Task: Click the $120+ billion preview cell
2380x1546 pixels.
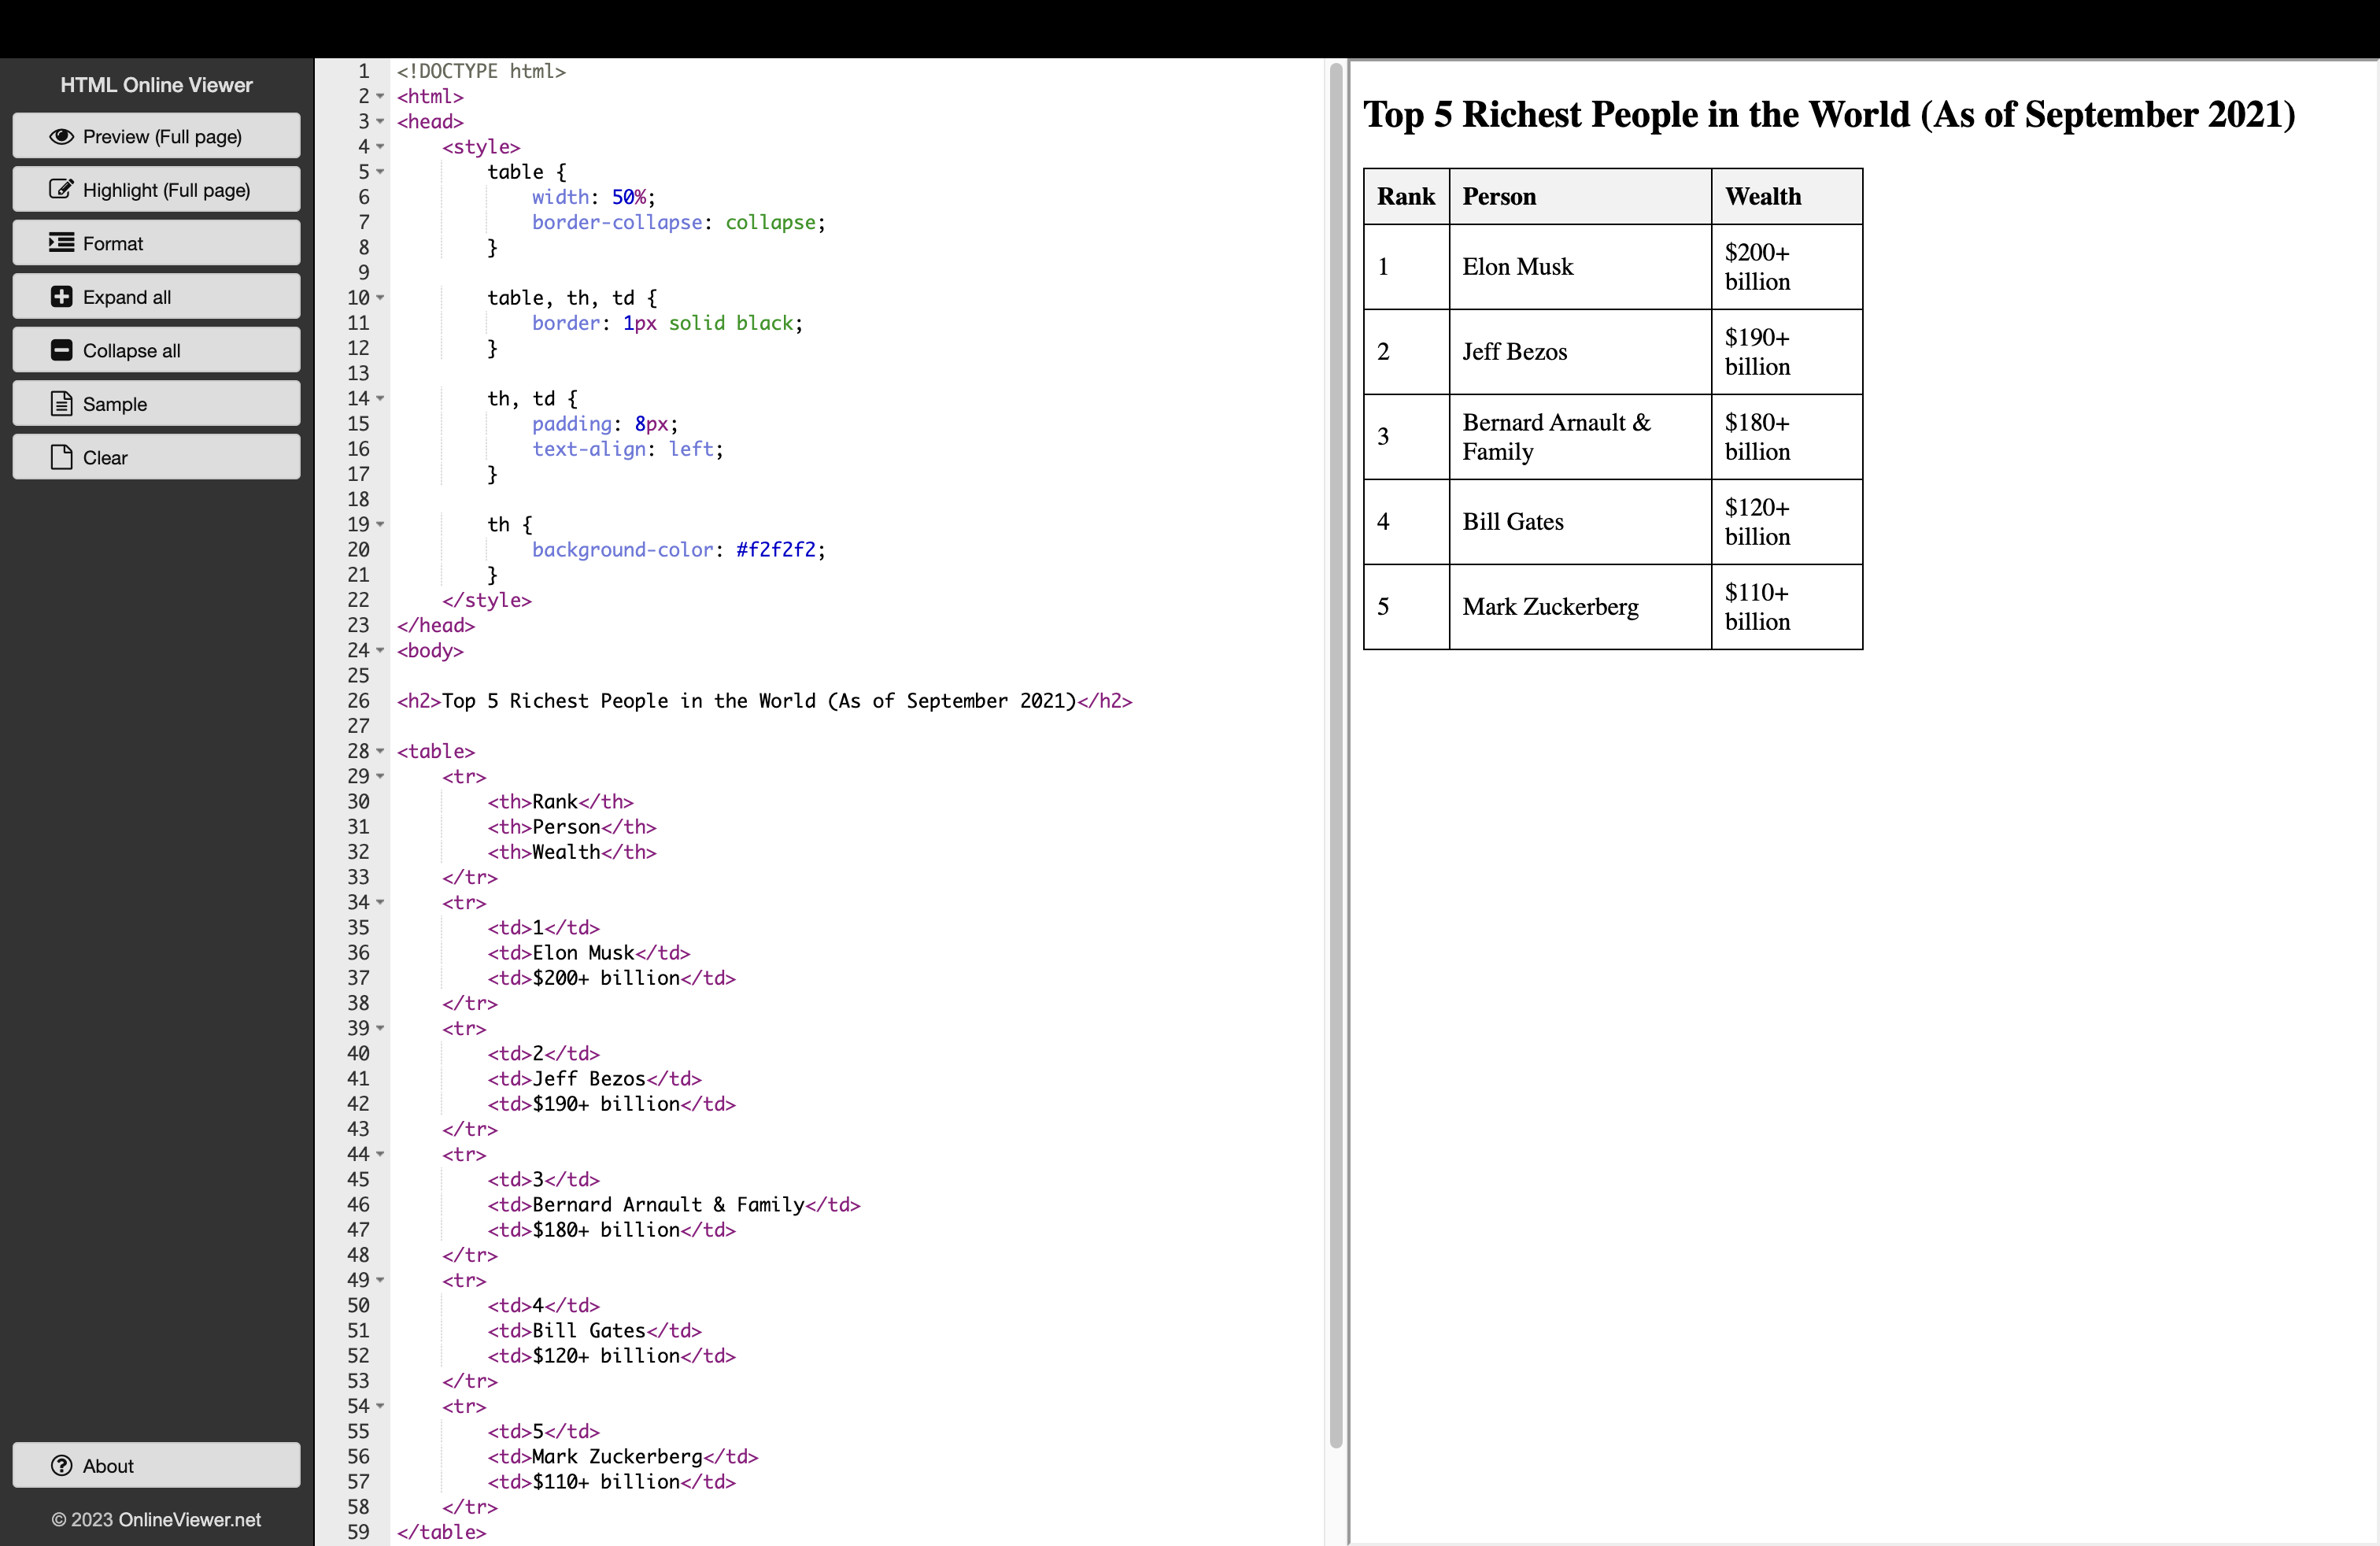Action: coord(1787,522)
